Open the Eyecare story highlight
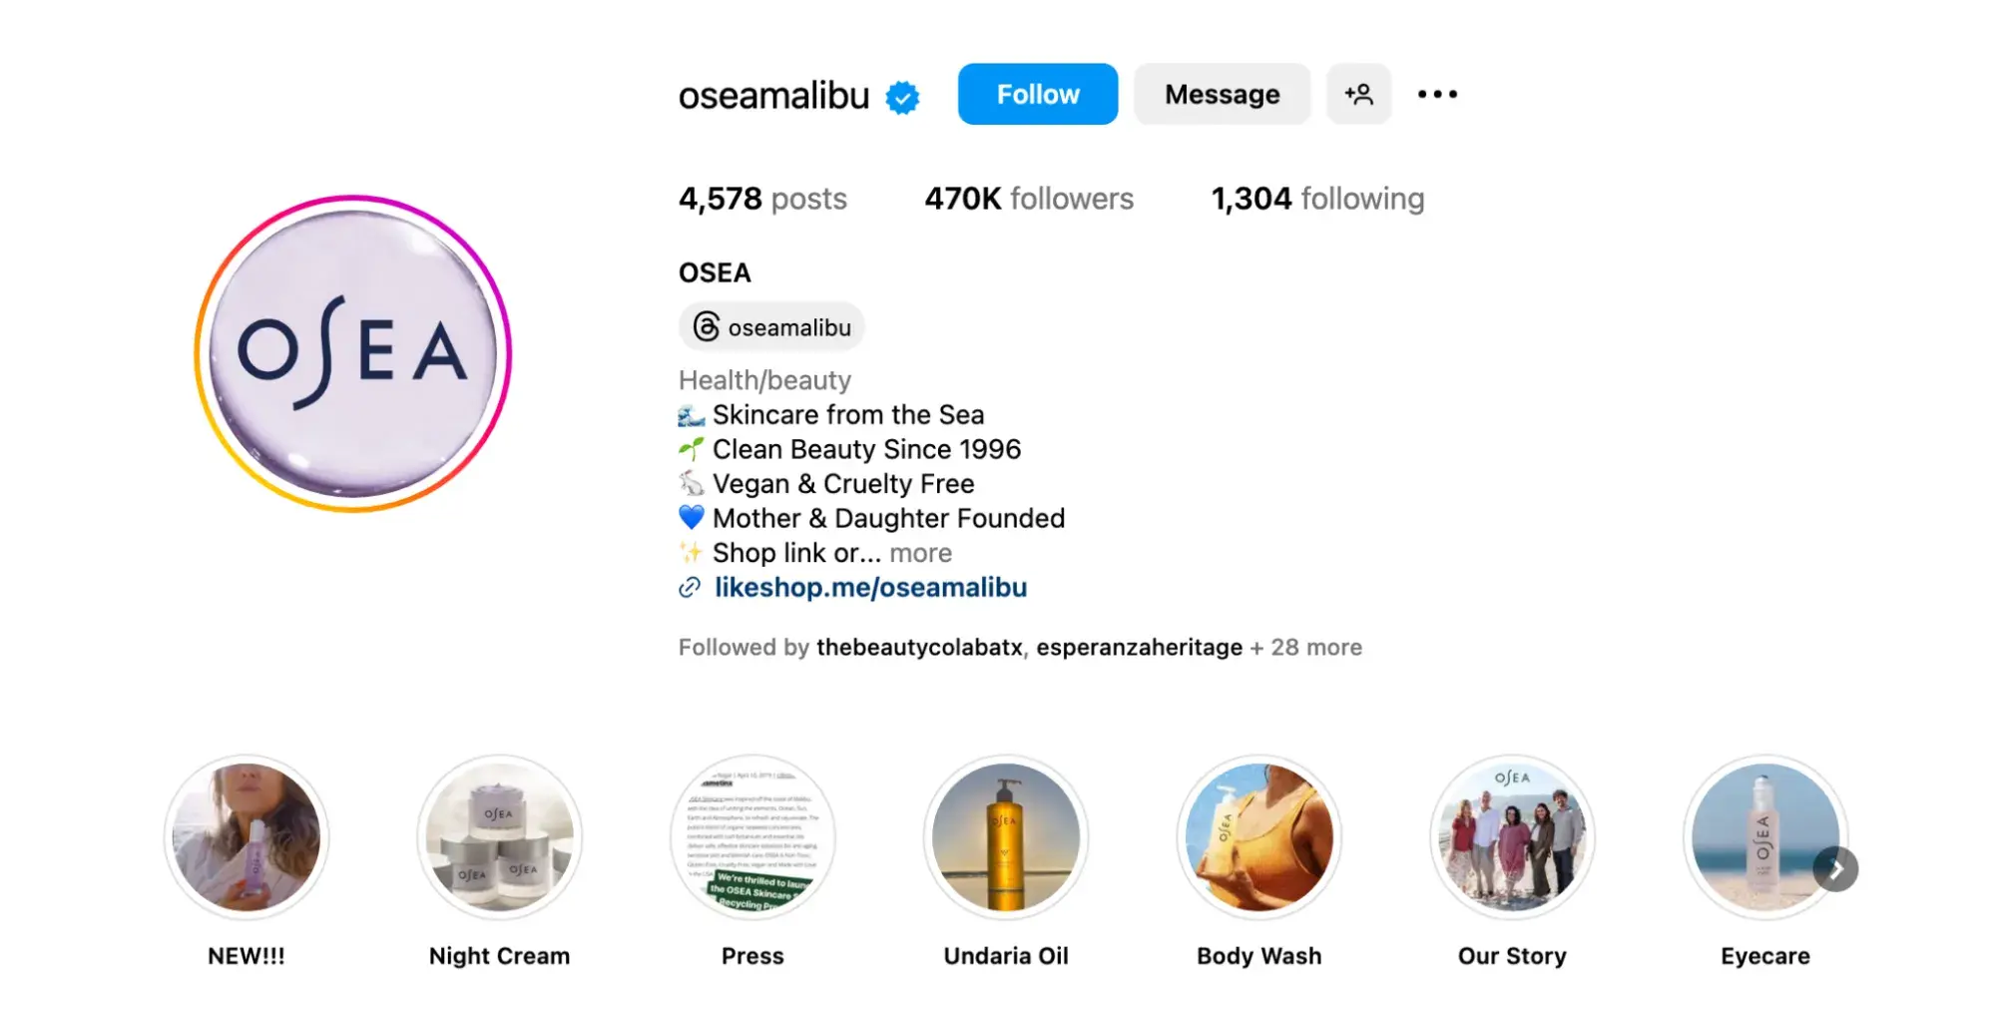The width and height of the screenshot is (1995, 1032). coord(1765,838)
